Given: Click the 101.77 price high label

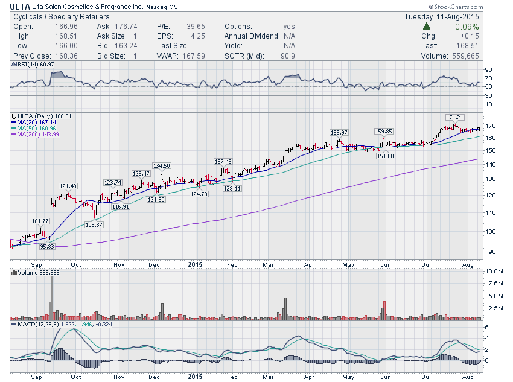Looking at the screenshot, I should point(40,221).
